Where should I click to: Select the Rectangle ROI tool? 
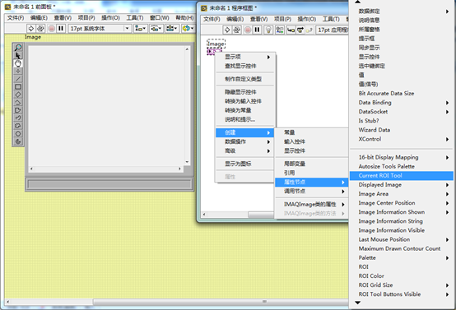[x=18, y=86]
